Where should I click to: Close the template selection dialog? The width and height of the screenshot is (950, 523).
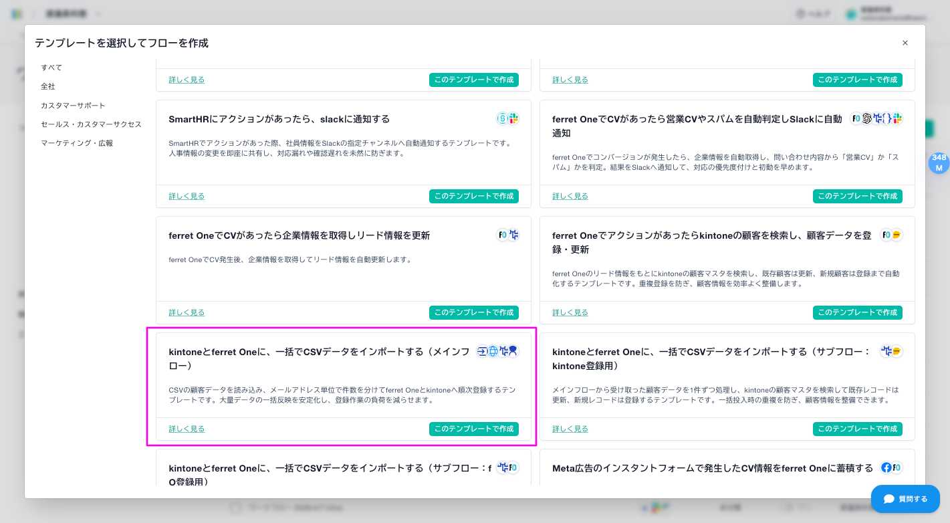(x=905, y=43)
